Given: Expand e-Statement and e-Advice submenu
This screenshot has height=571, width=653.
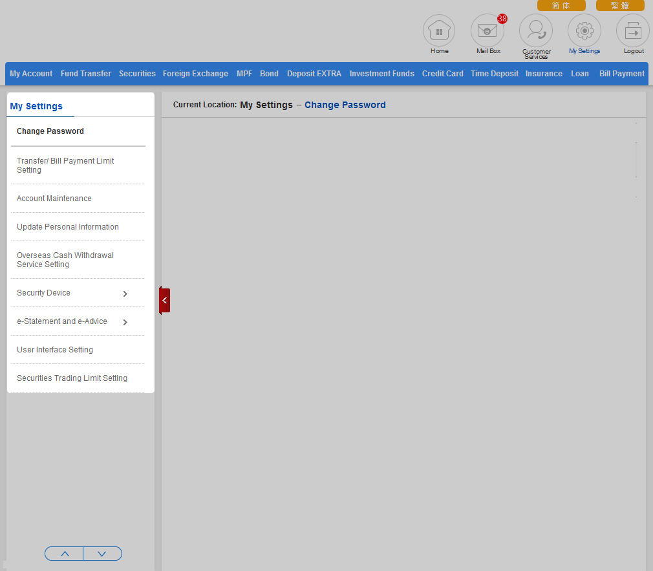Looking at the screenshot, I should click(x=125, y=322).
